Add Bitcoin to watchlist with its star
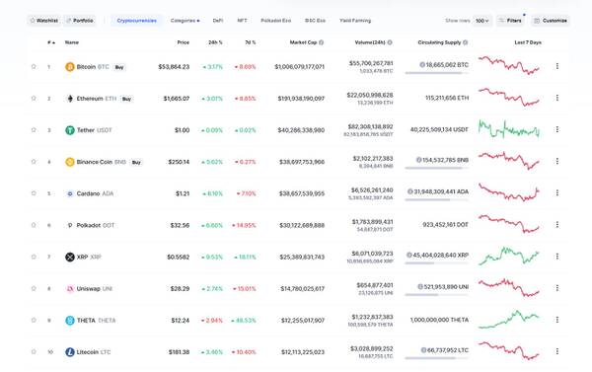The width and height of the screenshot is (592, 372). (34, 66)
